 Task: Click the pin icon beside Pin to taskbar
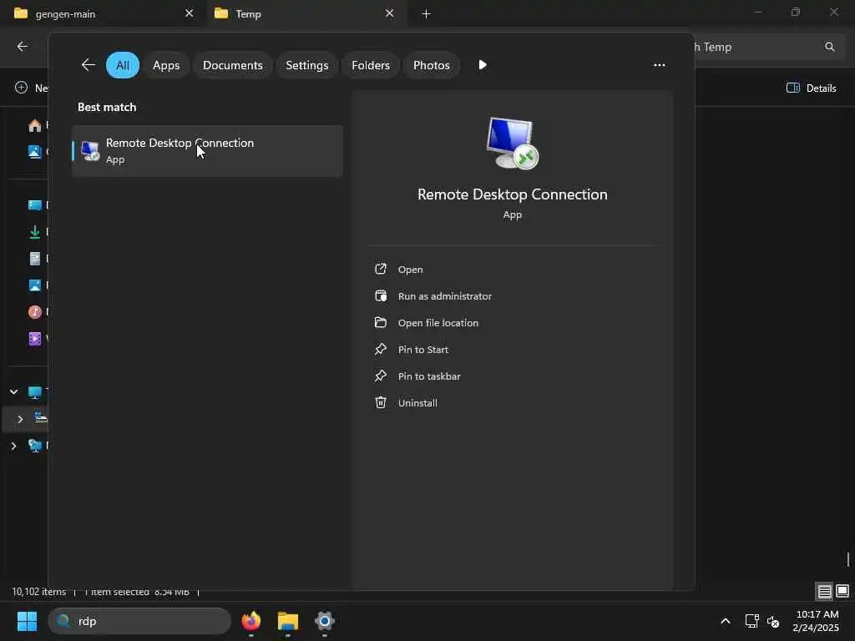pos(381,376)
